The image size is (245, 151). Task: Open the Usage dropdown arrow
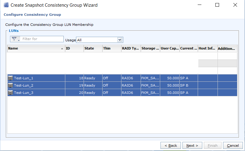(x=120, y=40)
